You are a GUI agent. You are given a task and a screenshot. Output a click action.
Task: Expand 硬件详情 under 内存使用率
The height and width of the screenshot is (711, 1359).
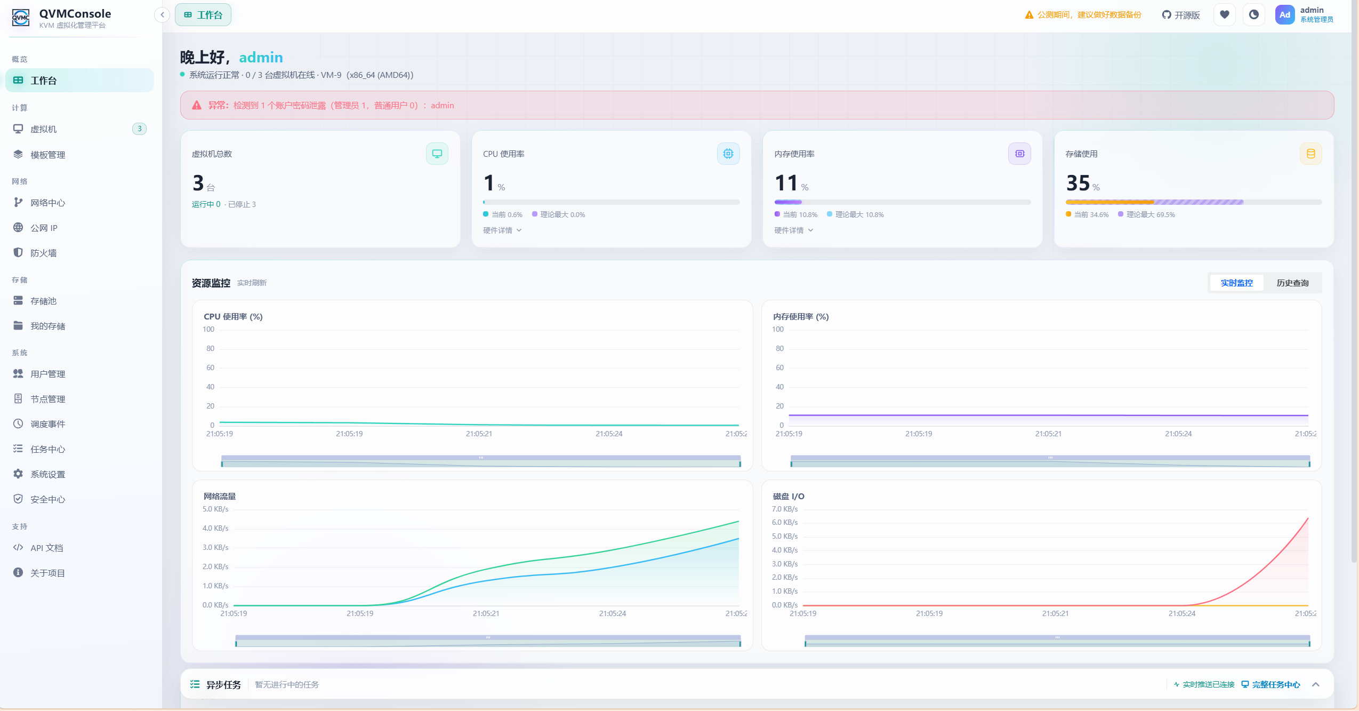794,230
